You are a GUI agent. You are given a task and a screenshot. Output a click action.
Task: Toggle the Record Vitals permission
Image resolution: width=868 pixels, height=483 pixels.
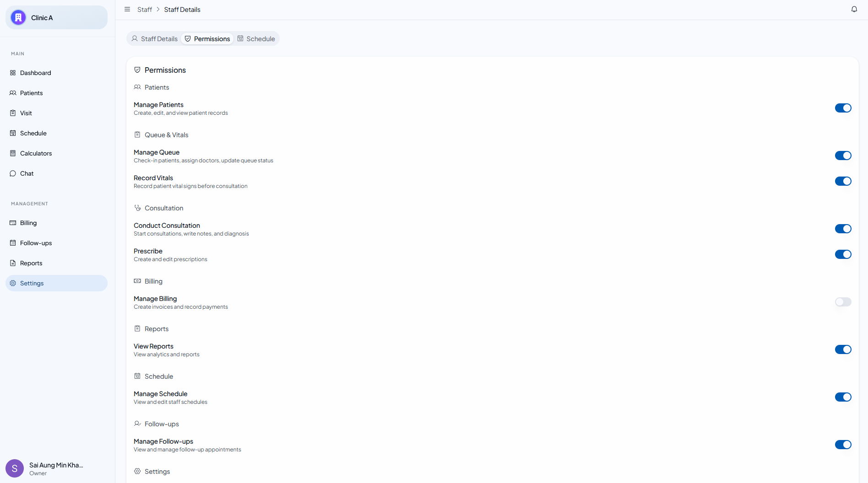tap(843, 181)
